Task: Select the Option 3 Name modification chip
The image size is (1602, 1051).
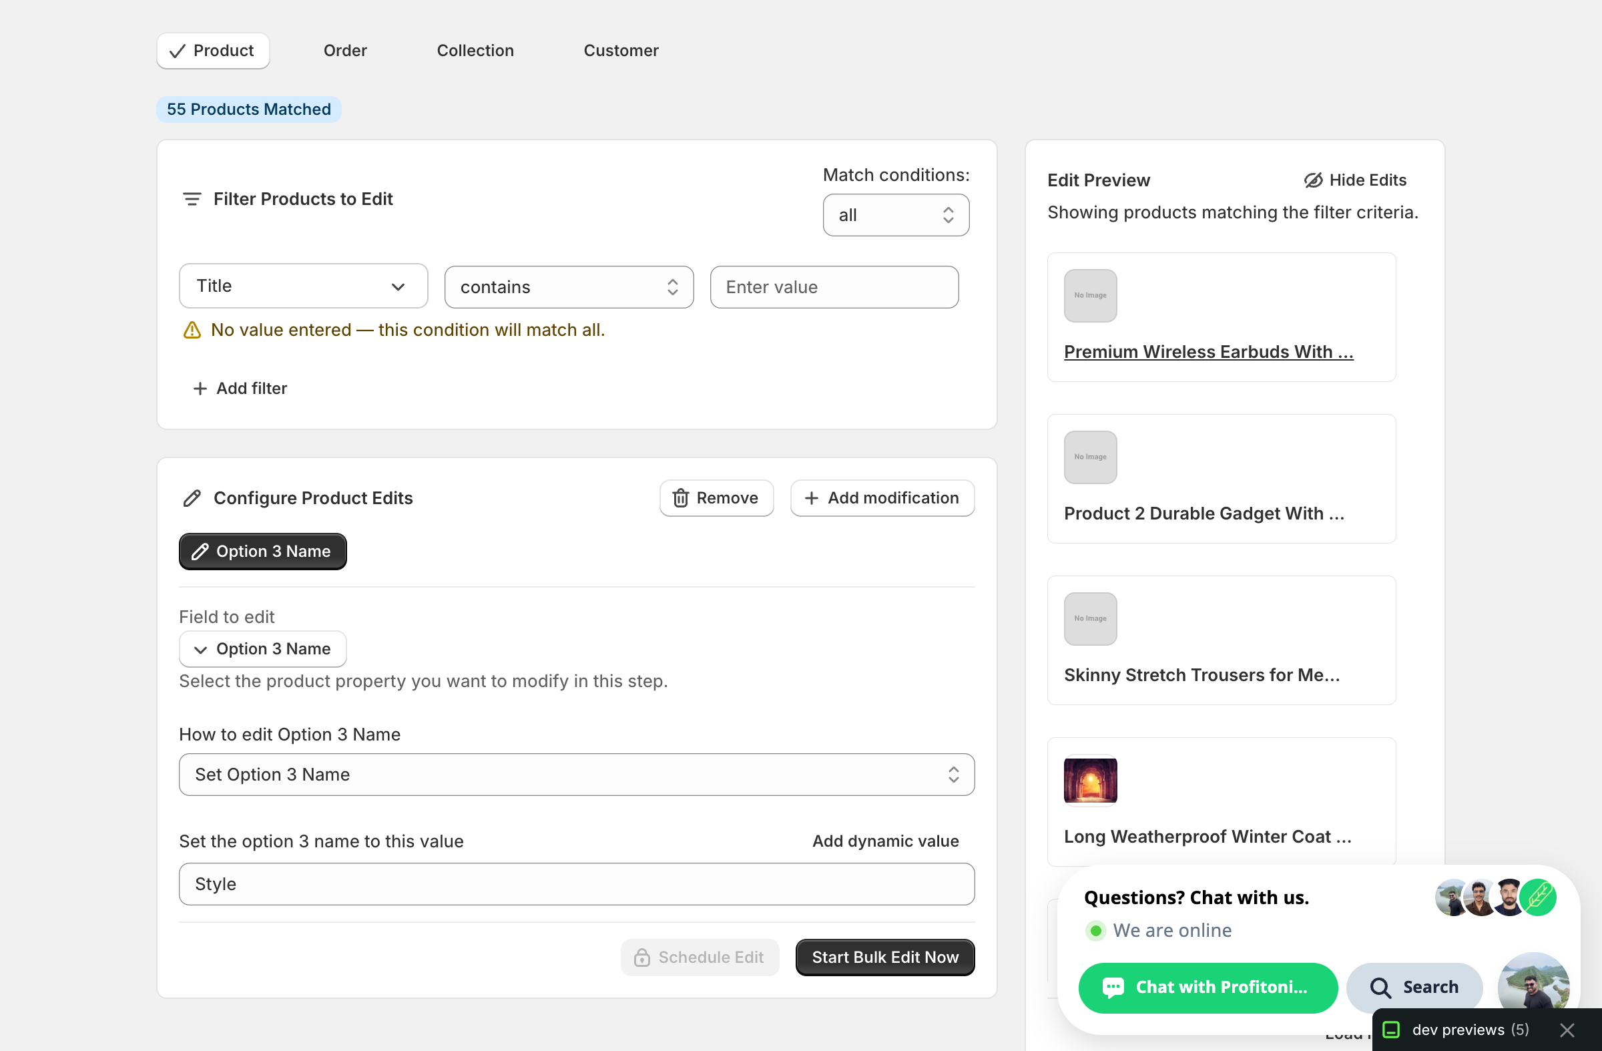Action: [x=262, y=552]
